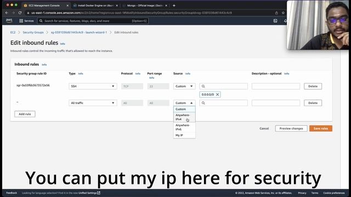Click the source search field for All traffic rule
The width and height of the screenshot is (351, 197).
click(223, 103)
